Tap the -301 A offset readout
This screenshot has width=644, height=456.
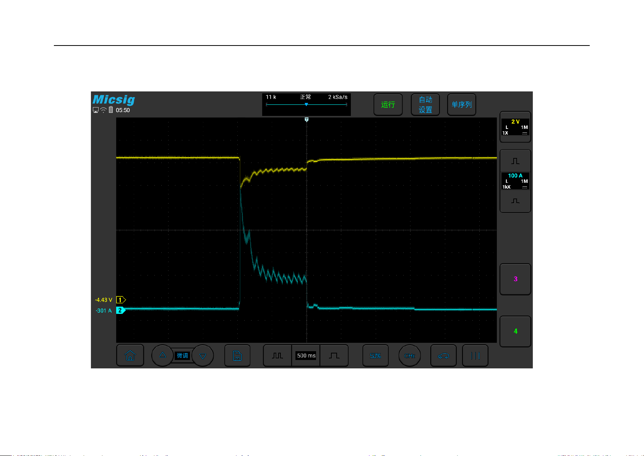tap(104, 311)
